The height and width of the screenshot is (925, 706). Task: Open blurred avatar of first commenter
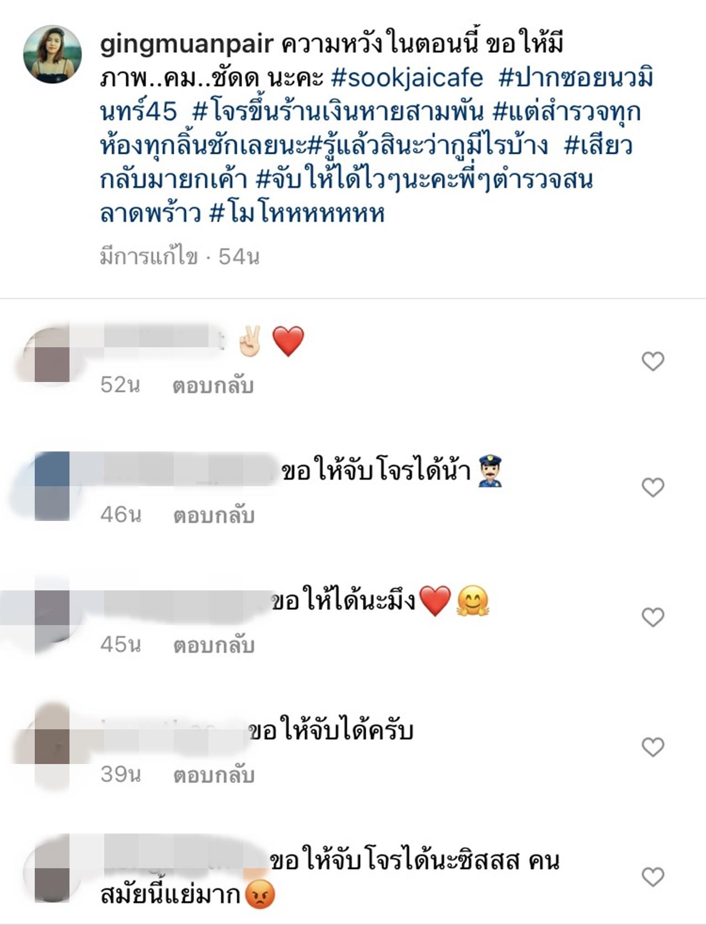[52, 356]
